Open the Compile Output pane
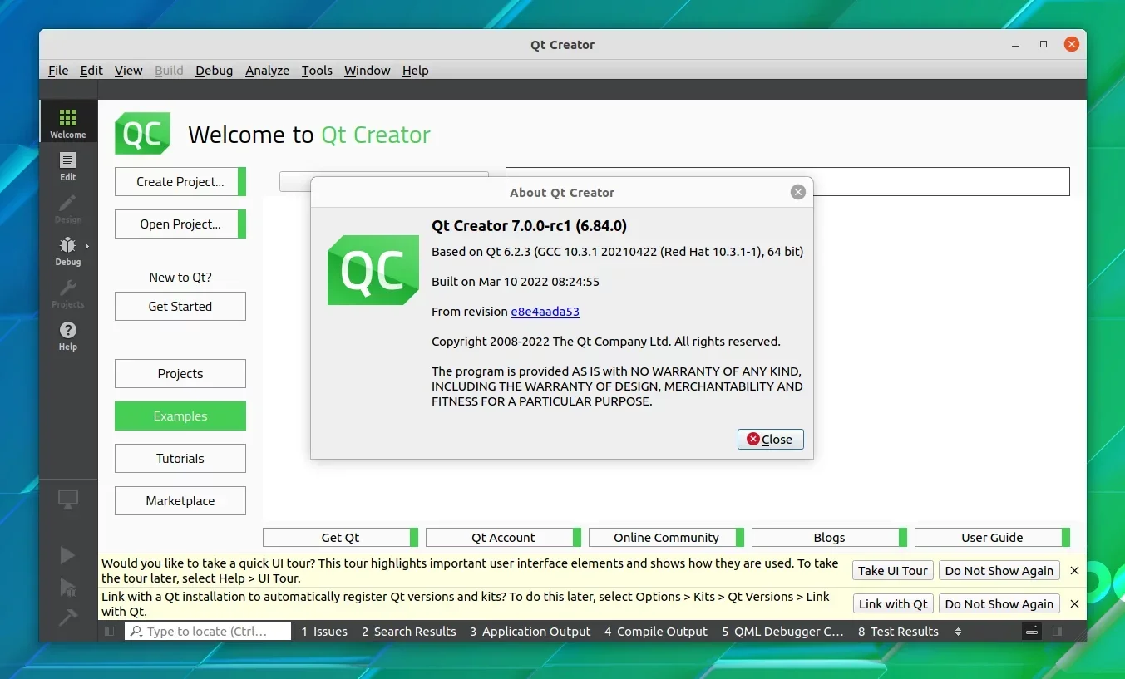This screenshot has width=1125, height=679. click(656, 632)
